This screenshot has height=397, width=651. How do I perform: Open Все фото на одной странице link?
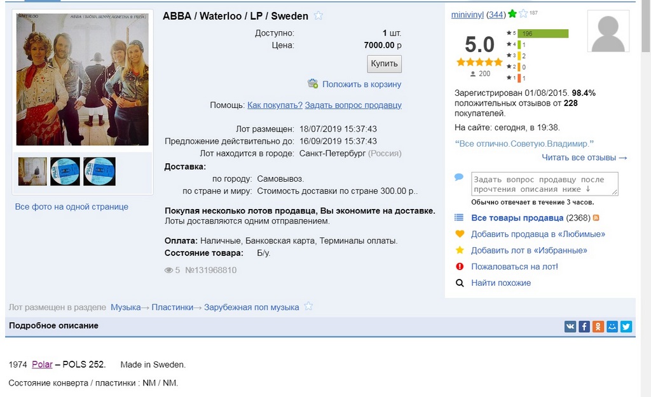[x=72, y=207]
